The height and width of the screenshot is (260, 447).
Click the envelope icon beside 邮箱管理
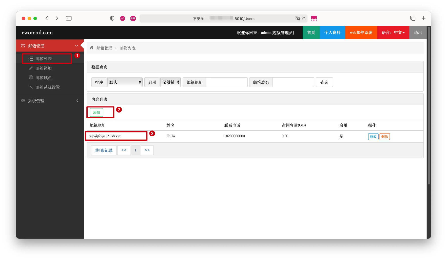pyautogui.click(x=23, y=46)
